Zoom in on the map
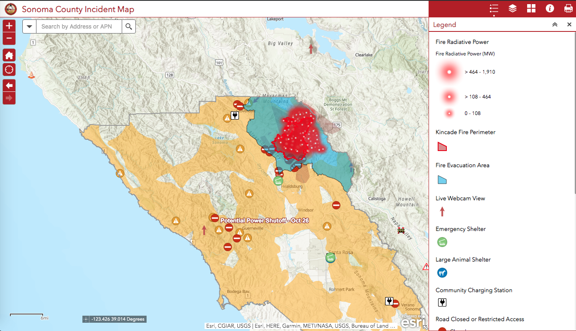Screen dimensions: 576x331 [x=9, y=26]
